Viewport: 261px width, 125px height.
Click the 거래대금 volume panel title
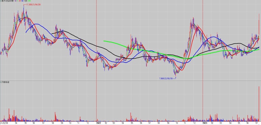(x=5, y=82)
